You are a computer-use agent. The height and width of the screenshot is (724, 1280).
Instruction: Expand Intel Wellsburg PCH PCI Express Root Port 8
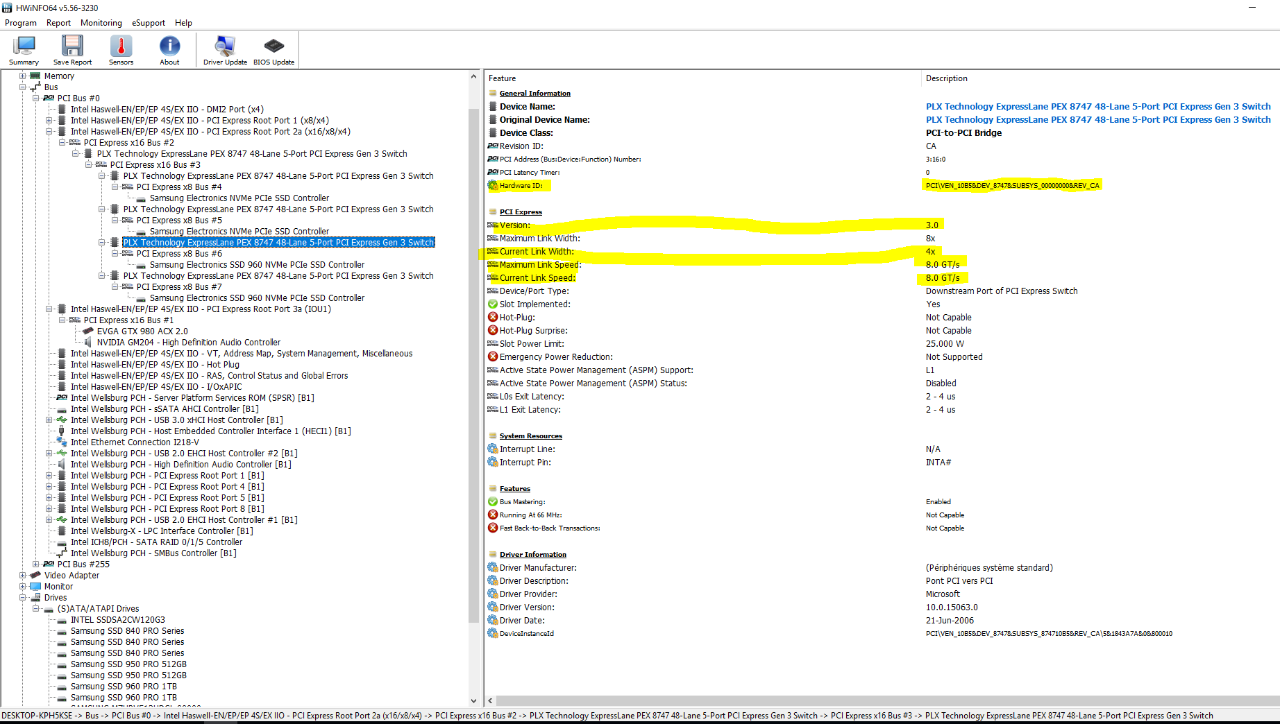(49, 509)
